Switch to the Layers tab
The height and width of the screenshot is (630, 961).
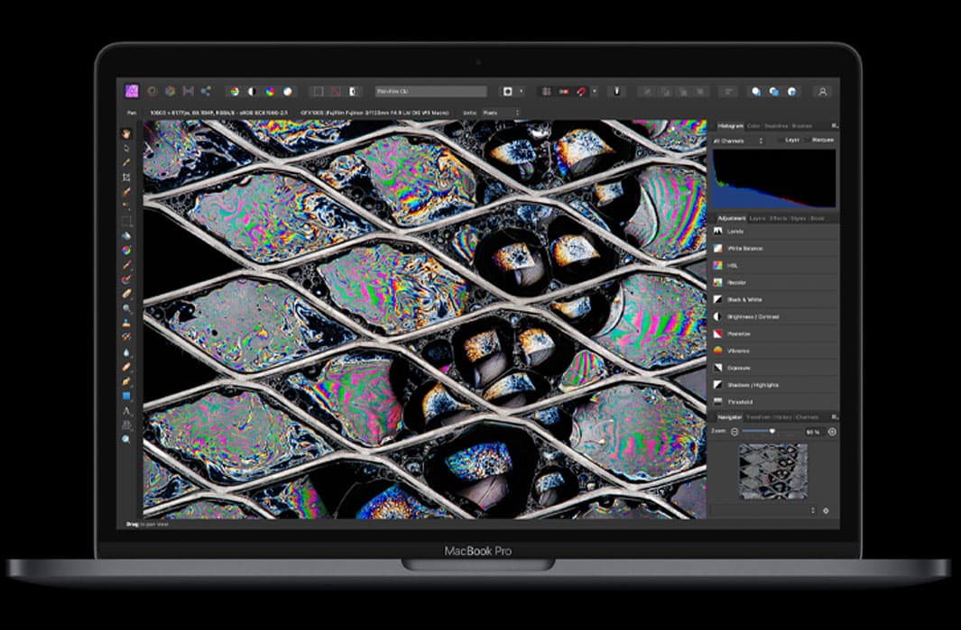pyautogui.click(x=758, y=219)
